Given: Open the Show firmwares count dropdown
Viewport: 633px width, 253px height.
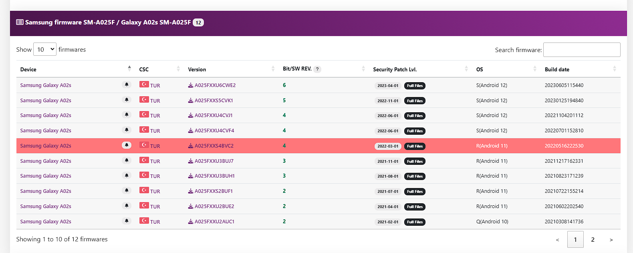Looking at the screenshot, I should coord(45,49).
